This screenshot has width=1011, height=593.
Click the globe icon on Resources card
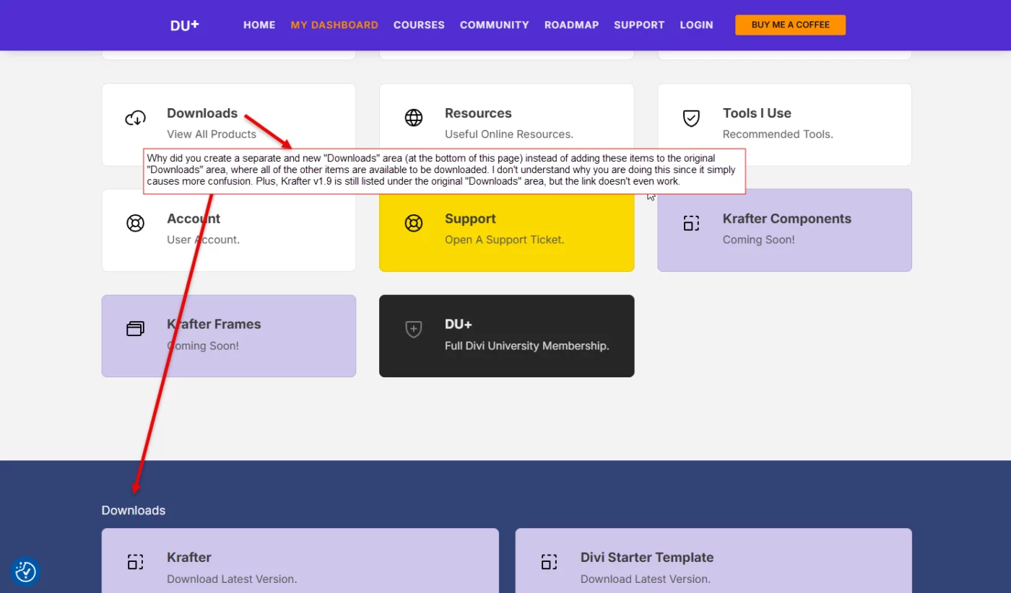point(414,118)
